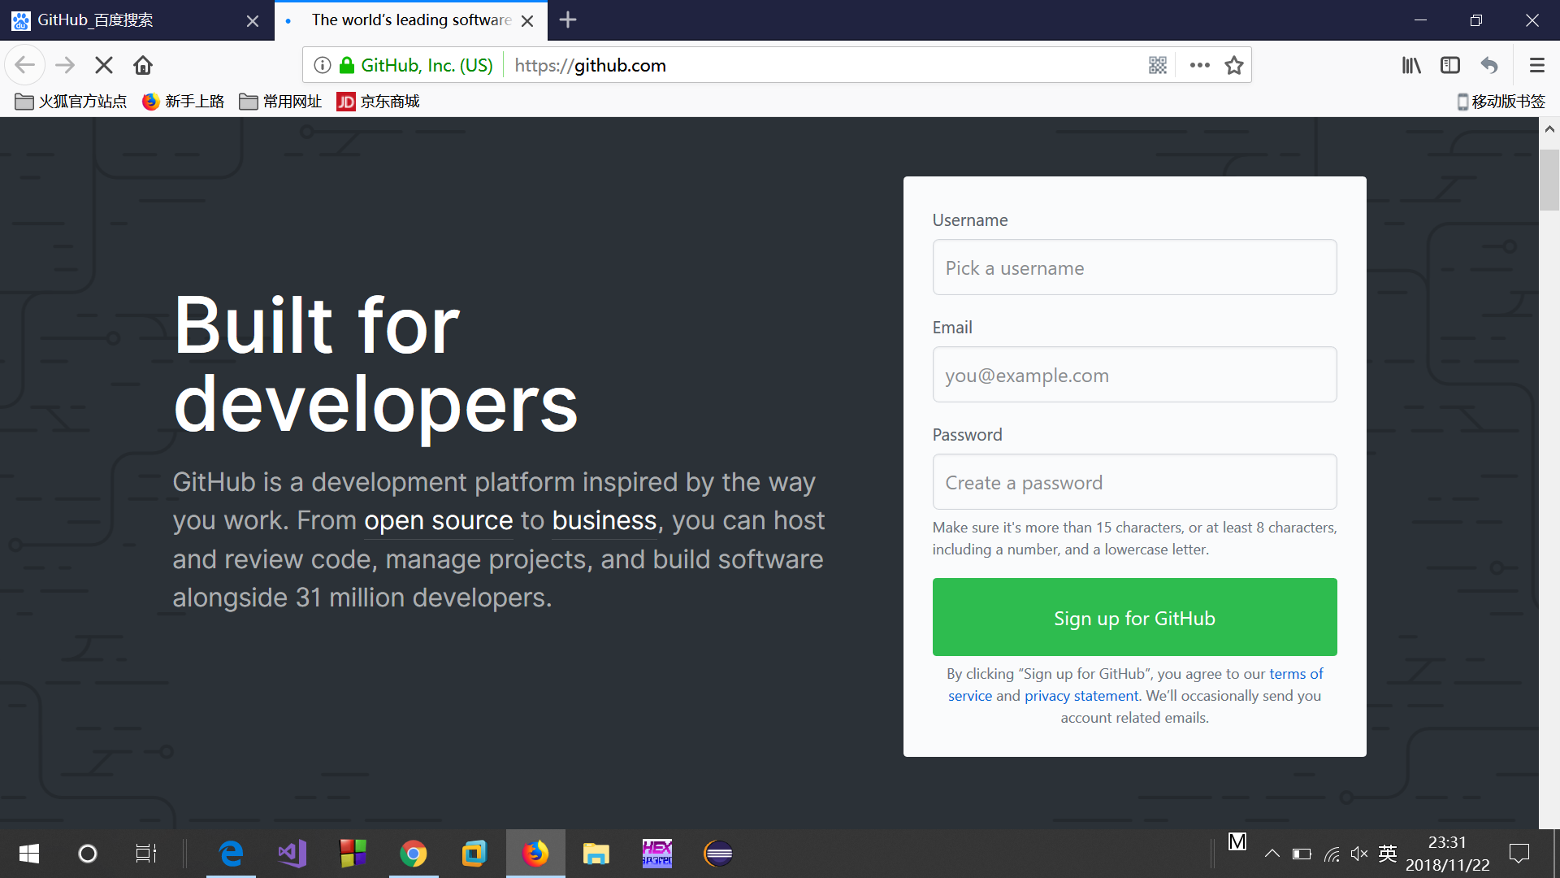Screen dimensions: 1560x878
Task: Click the undo arrow toolbar icon
Action: (x=1489, y=65)
